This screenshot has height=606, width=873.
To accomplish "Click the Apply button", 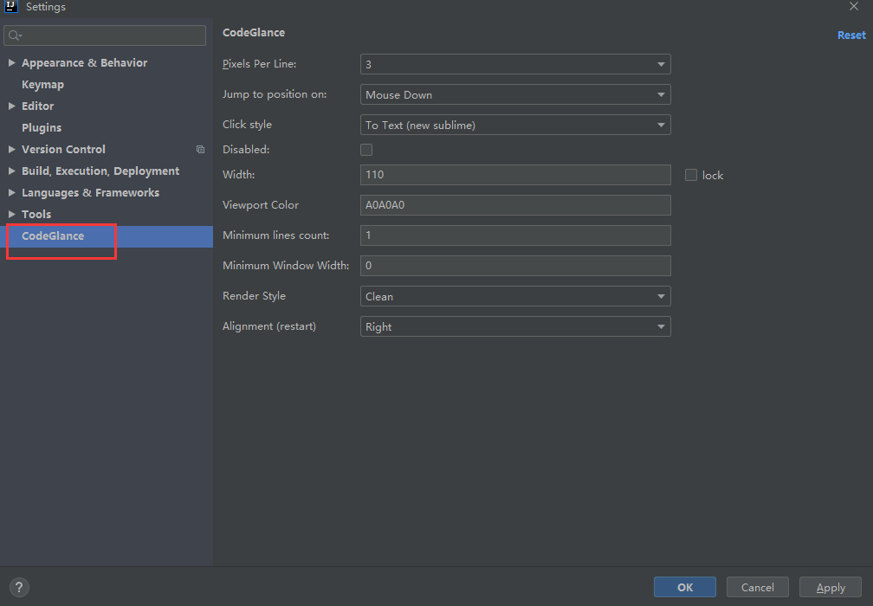I will (x=830, y=587).
